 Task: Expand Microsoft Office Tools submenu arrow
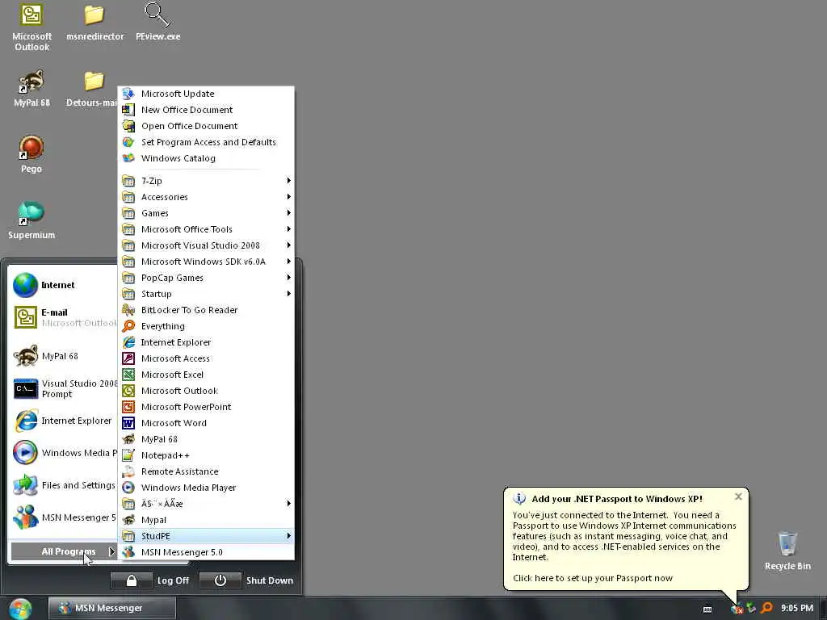[x=288, y=229]
